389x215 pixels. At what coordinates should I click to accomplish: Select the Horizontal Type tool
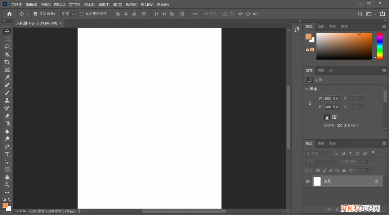click(7, 154)
